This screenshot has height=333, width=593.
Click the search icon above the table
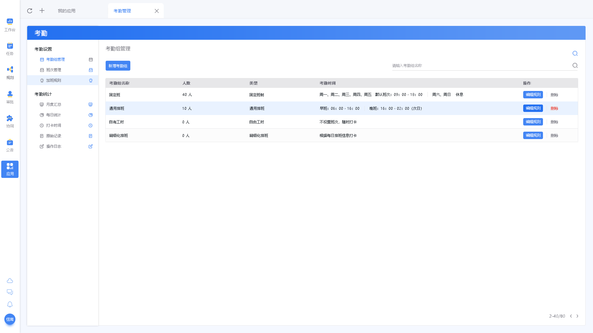[x=575, y=53]
